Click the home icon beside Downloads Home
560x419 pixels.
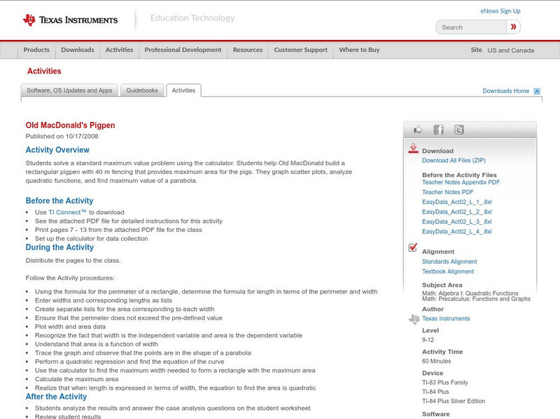(x=537, y=91)
